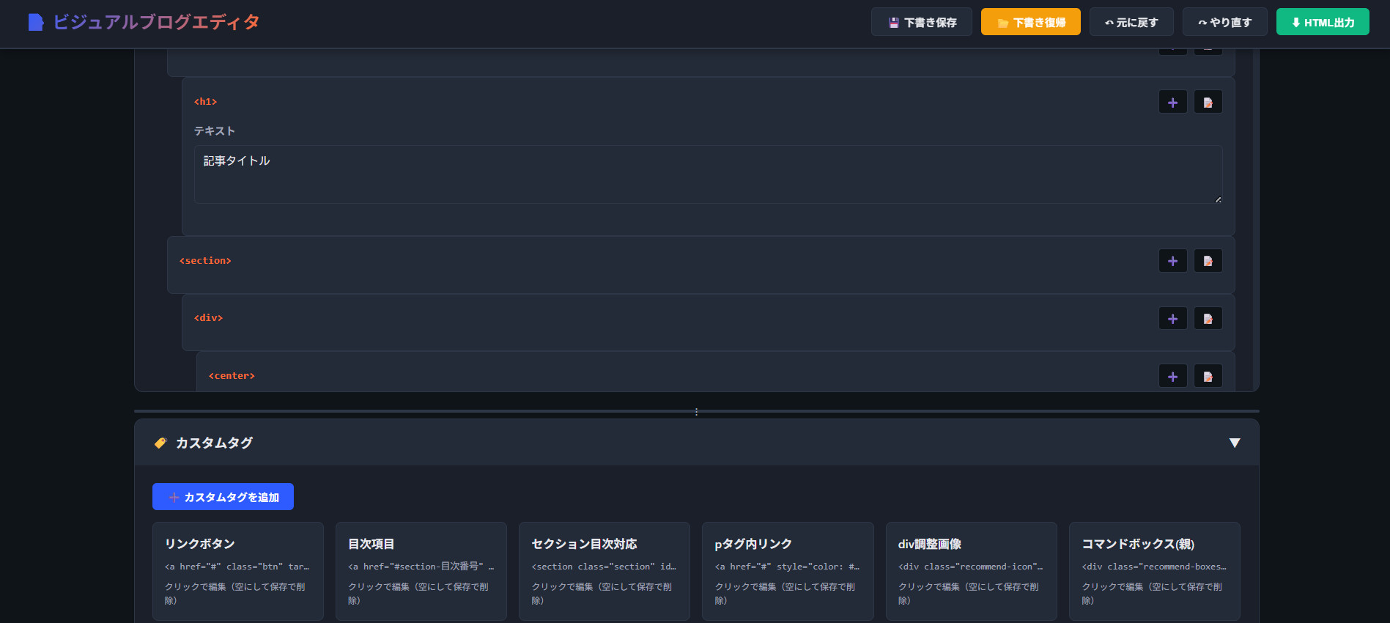Click the plus icon on the div block
This screenshot has width=1390, height=623.
click(1172, 319)
